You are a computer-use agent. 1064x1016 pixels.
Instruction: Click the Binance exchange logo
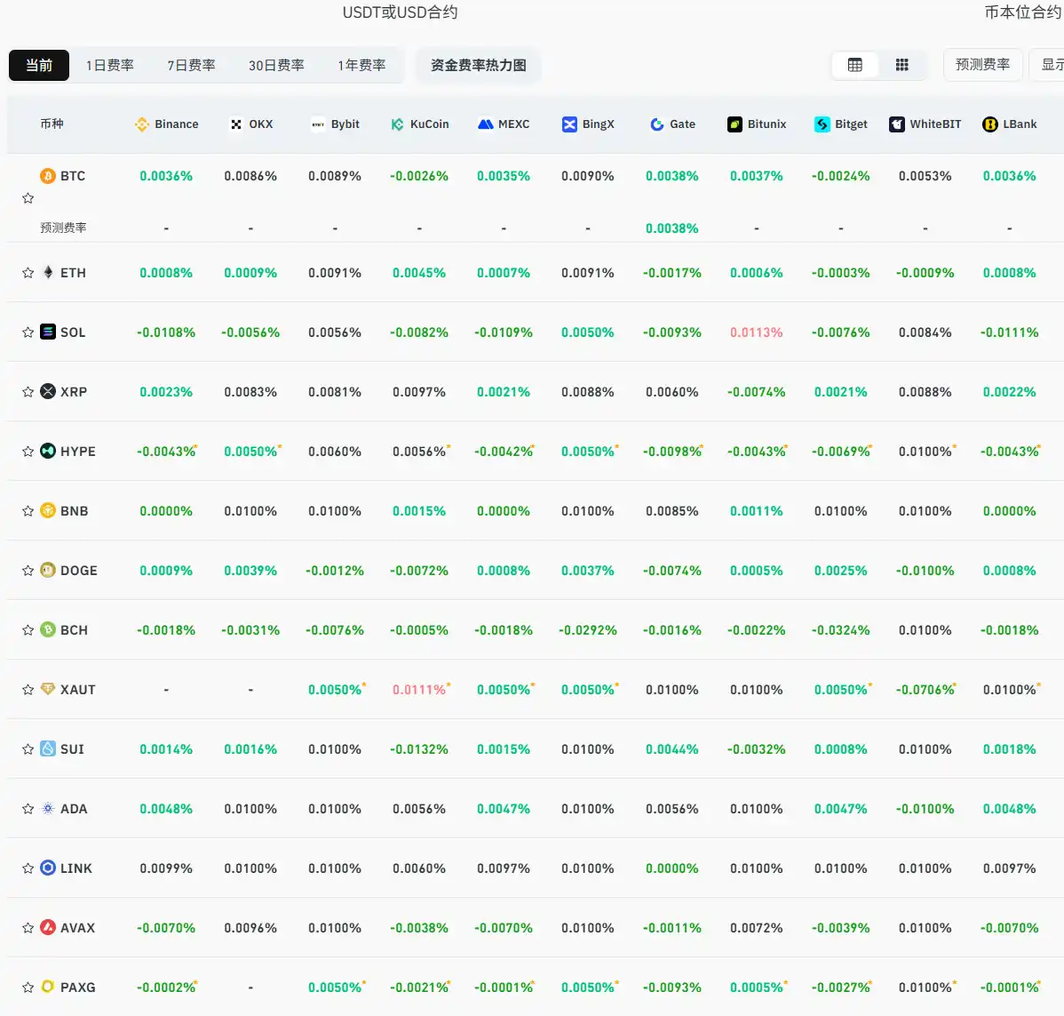(142, 124)
